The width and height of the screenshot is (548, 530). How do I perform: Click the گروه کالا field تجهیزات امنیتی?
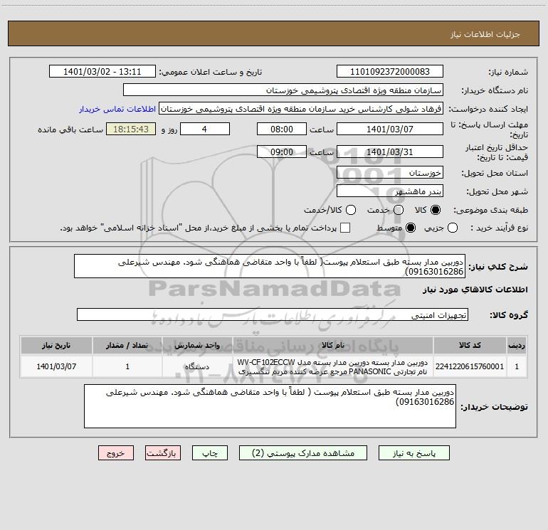[273, 314]
